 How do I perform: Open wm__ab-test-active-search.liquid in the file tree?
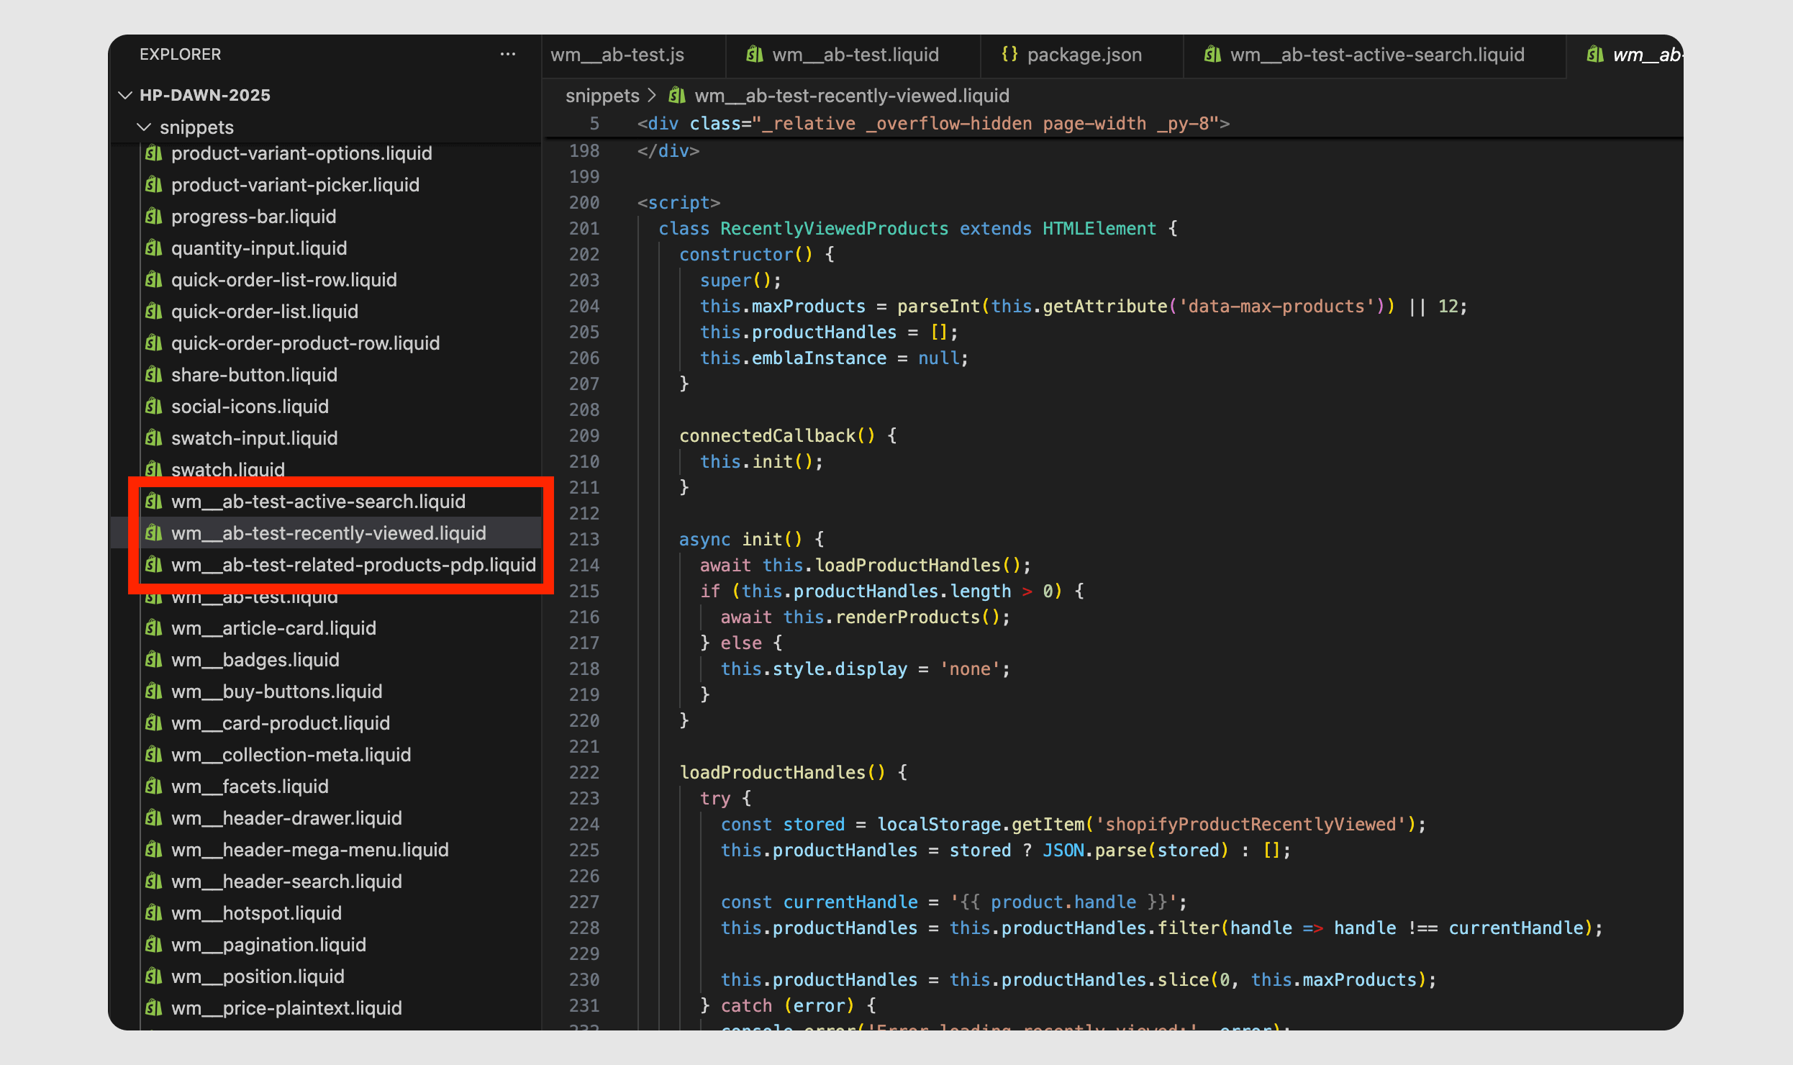click(318, 502)
